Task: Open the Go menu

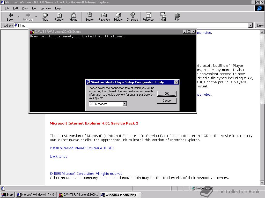Action: click(x=34, y=8)
